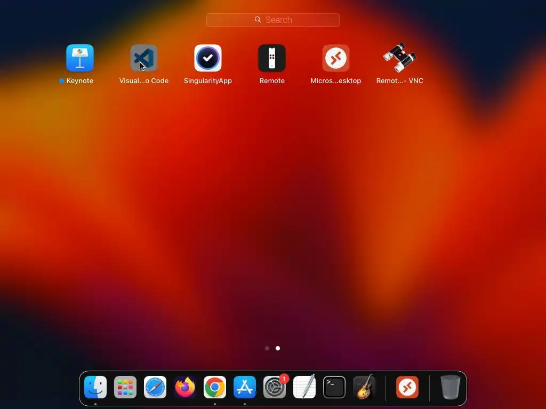546x409 pixels.
Task: Launch GarageBand from the Dock
Action: coord(364,387)
